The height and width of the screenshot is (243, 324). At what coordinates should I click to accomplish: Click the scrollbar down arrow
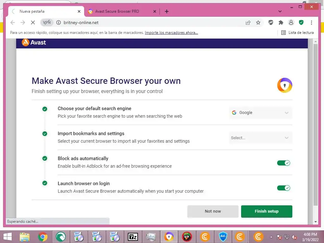point(315,222)
